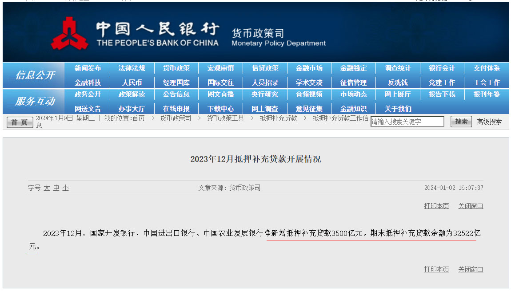Select the 金融市场 menu item
Viewport: 511px width, 291px height.
coord(309,68)
